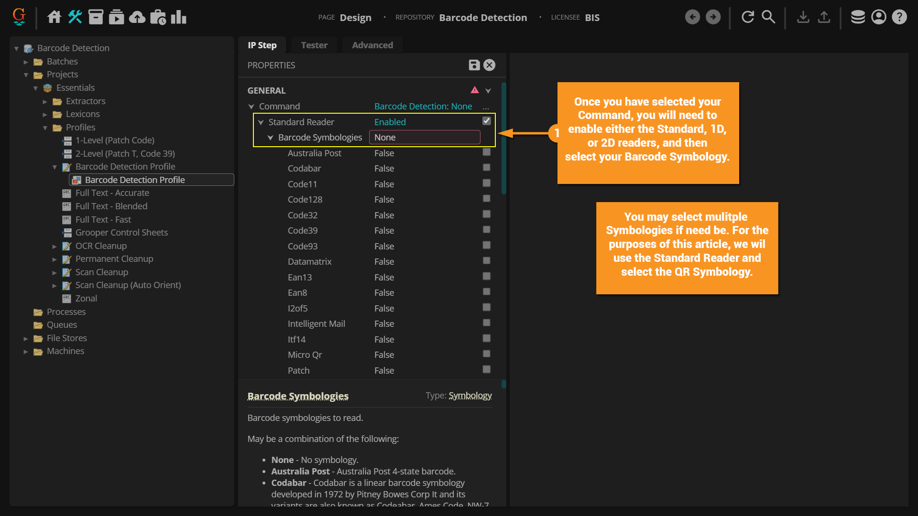This screenshot has height=516, width=918.
Task: Enable the Code128 symbology checkbox
Action: click(486, 199)
